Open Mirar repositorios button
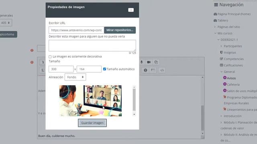Viewport: 257px width, 144px height. coord(120,30)
